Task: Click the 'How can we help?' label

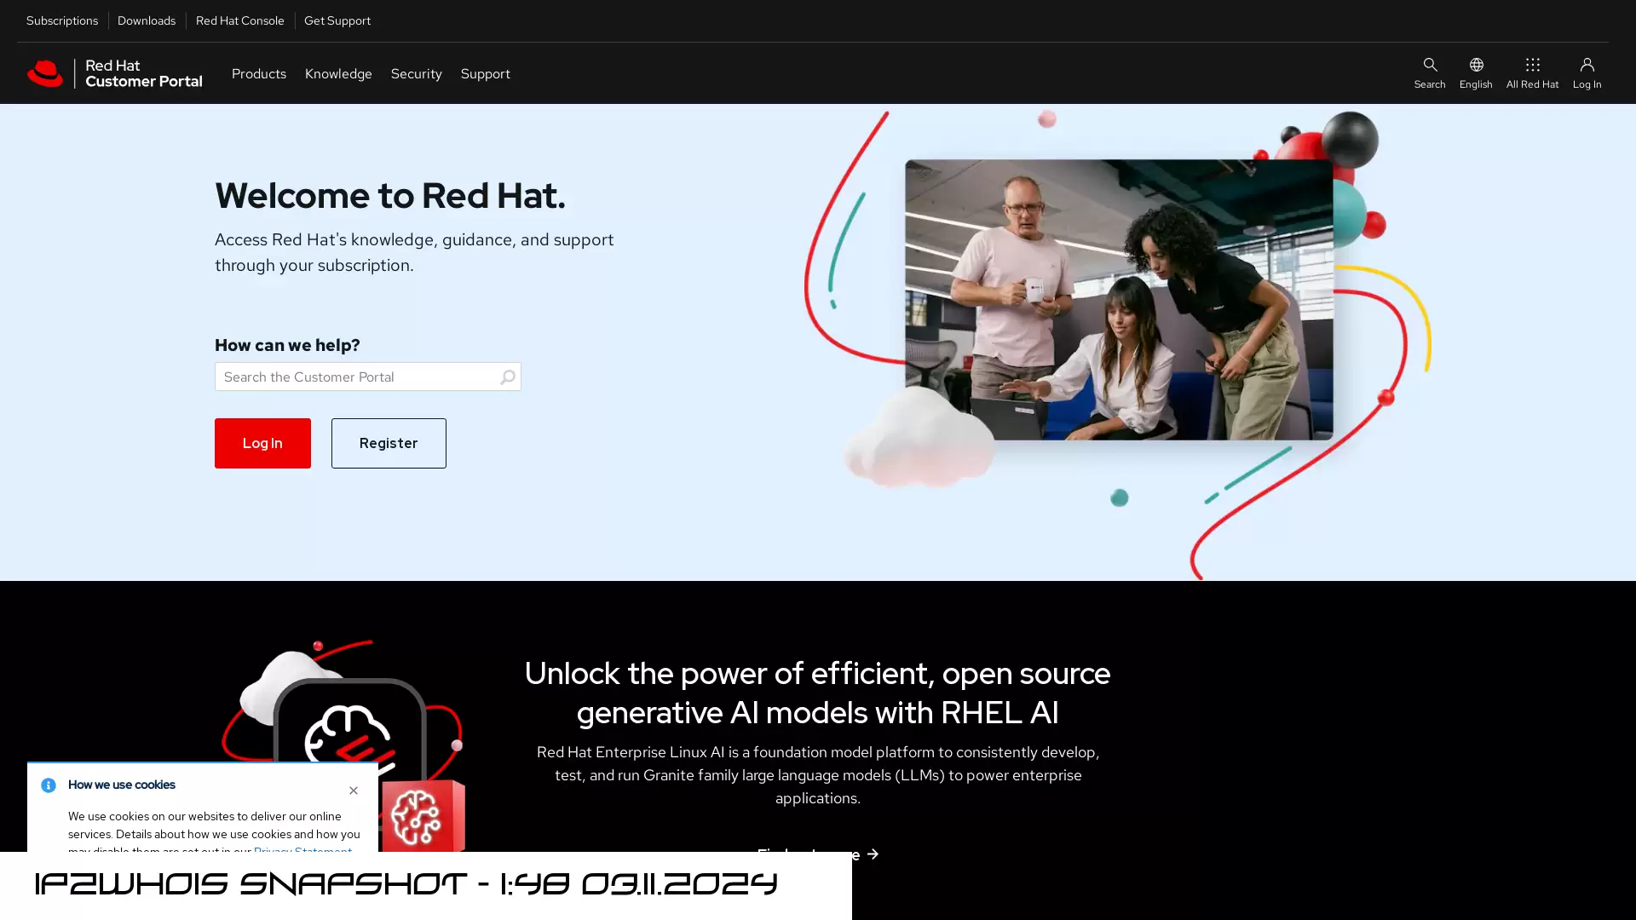Action: point(287,345)
